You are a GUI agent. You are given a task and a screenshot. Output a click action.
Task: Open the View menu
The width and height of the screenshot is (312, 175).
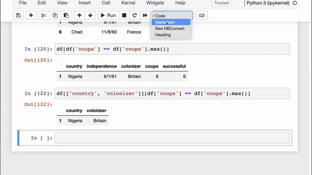click(x=62, y=3)
